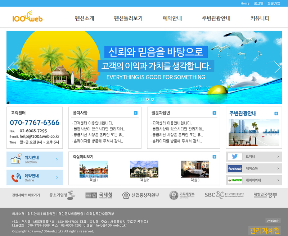Open the 객실2 room thumbnail
The width and height of the screenshot is (288, 236).
point(144,169)
